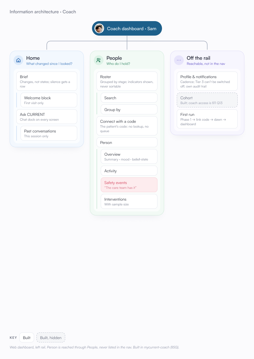
Task: Open the Overview card
Action: click(x=129, y=156)
